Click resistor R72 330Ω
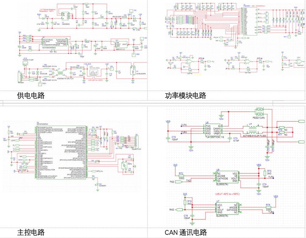Screen dimensions: 306x238 [181, 176]
